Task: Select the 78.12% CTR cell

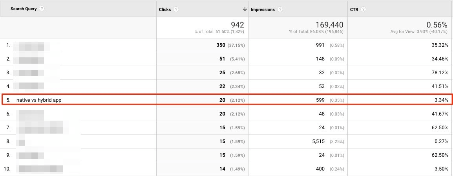Action: point(438,73)
